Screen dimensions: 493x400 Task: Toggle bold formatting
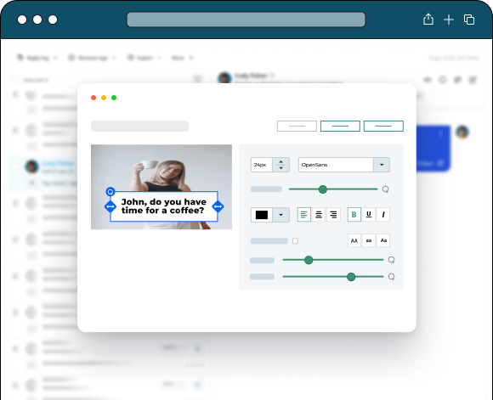354,215
